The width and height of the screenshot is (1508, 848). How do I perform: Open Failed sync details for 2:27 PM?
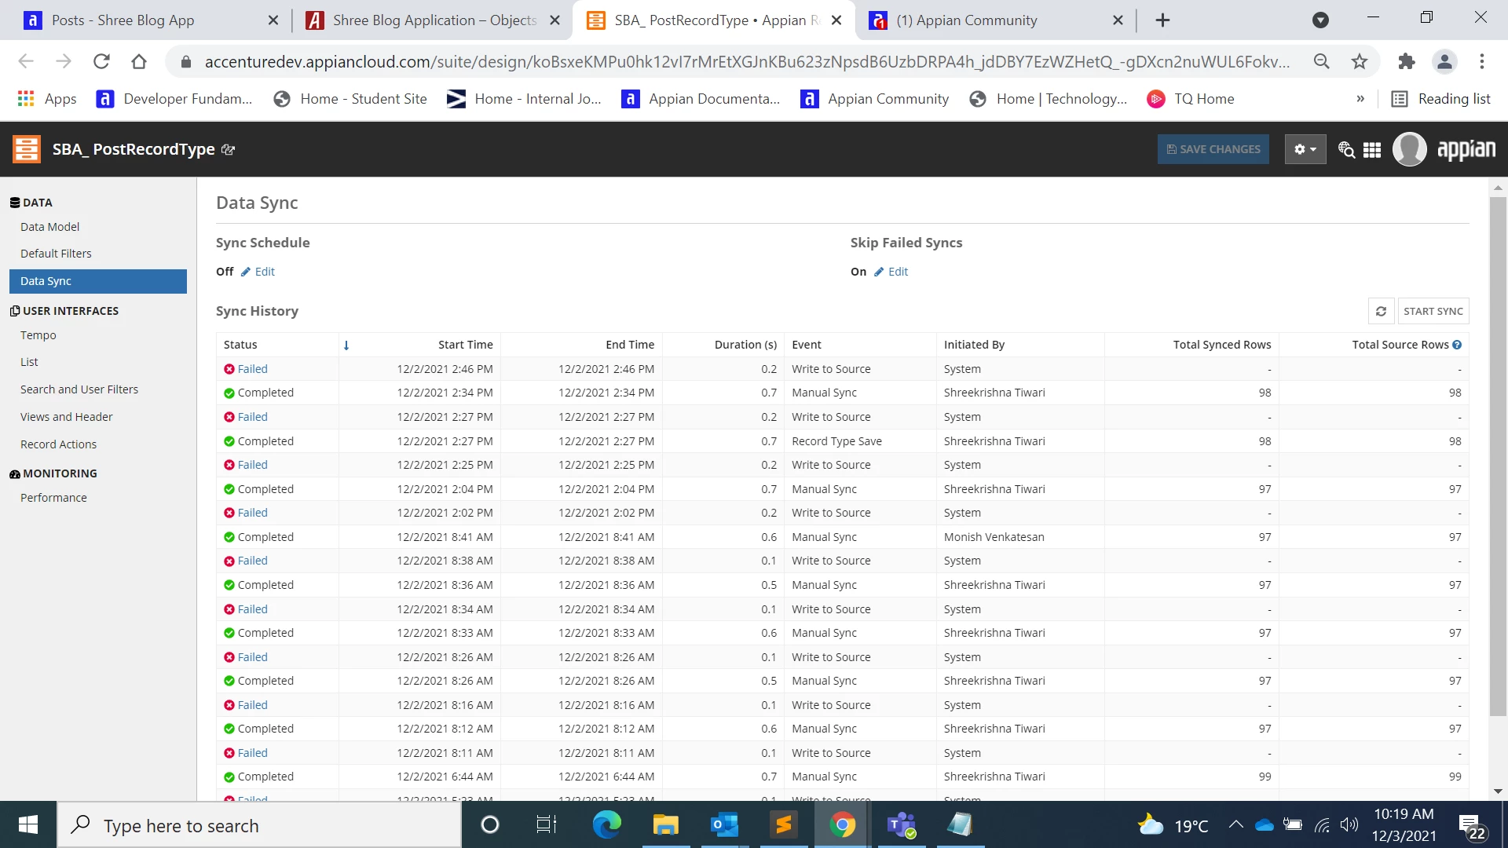click(253, 417)
